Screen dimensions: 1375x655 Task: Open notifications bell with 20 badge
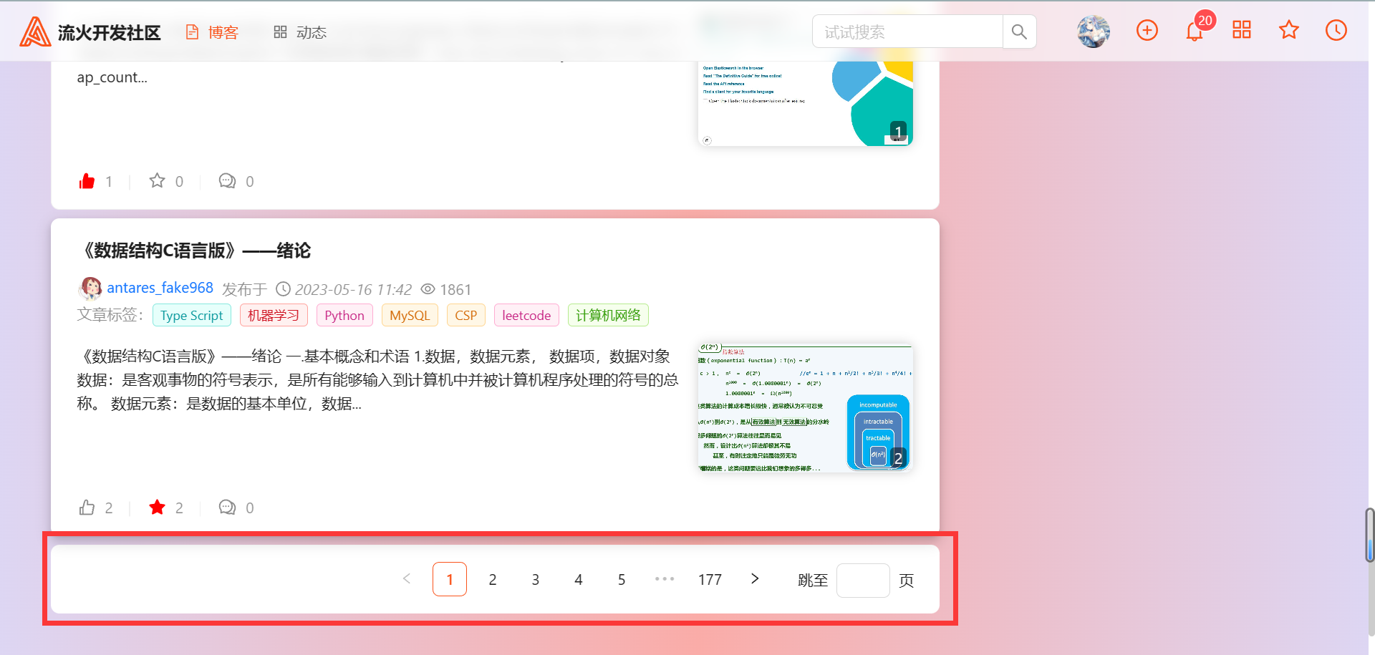[x=1195, y=31]
